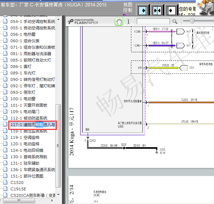Click the magnifier search icon

(175, 21)
